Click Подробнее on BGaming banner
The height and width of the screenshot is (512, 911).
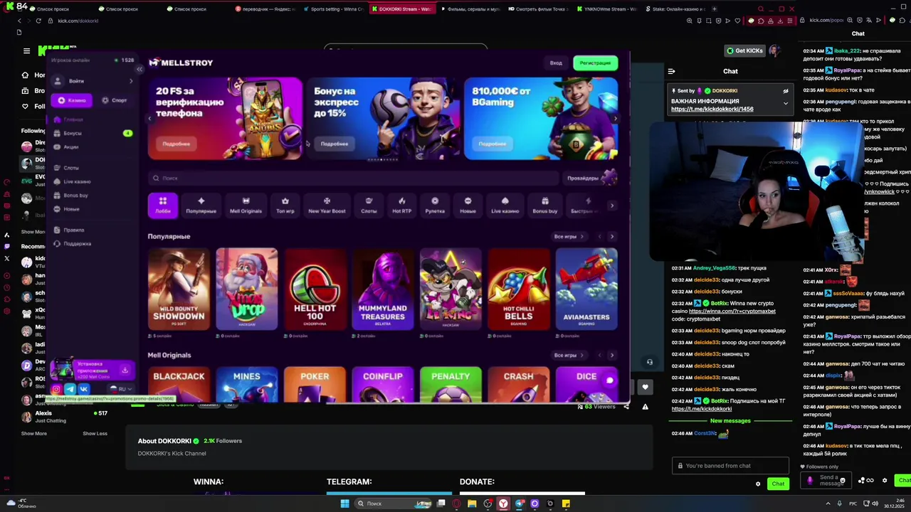pos(492,144)
